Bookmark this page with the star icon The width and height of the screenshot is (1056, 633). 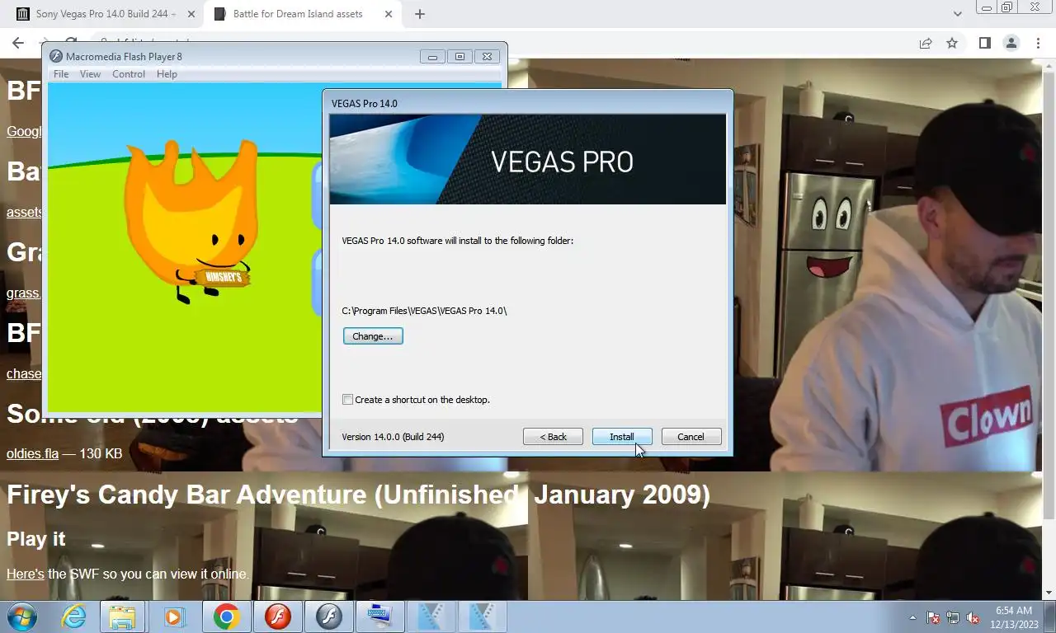(952, 43)
